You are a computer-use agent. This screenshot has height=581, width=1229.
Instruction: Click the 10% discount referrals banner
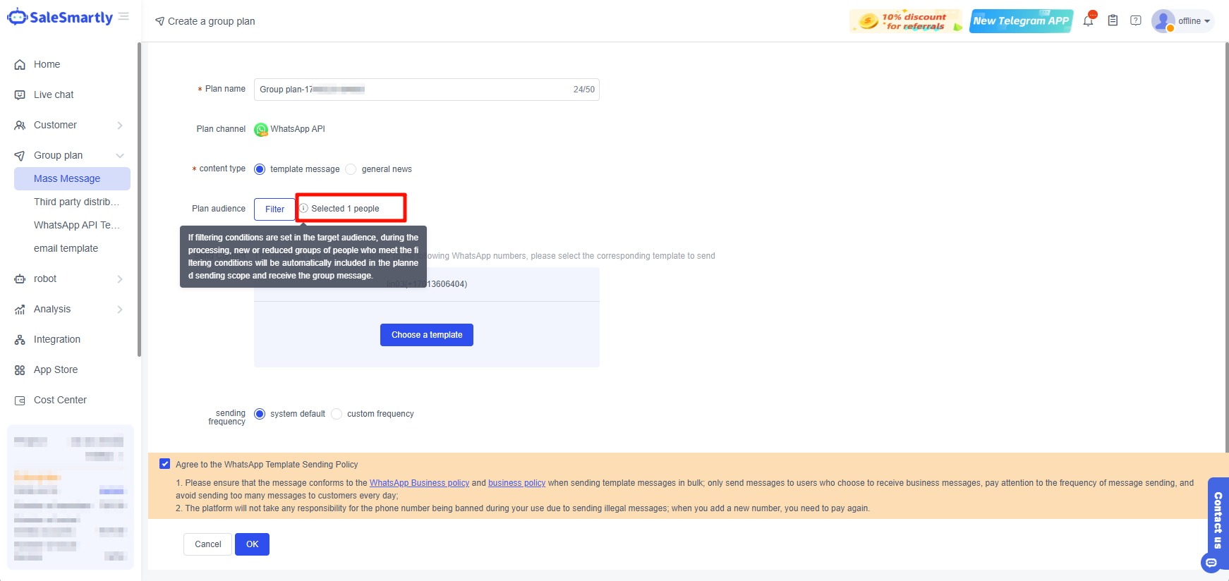coord(906,21)
